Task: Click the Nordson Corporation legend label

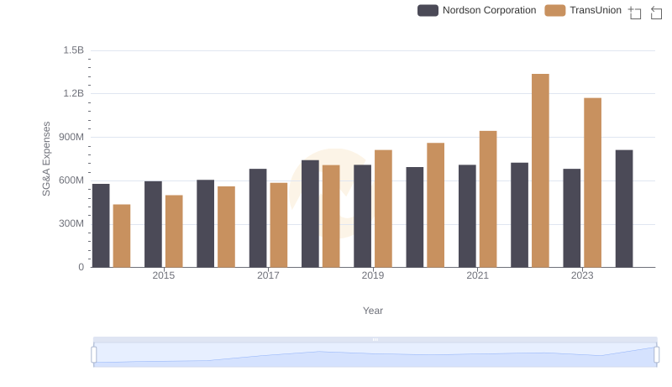Action: [489, 10]
